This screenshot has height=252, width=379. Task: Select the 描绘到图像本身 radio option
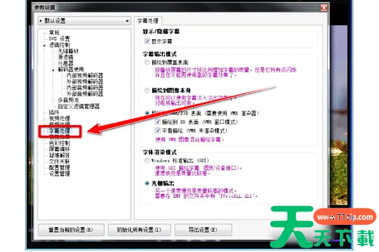tap(147, 90)
